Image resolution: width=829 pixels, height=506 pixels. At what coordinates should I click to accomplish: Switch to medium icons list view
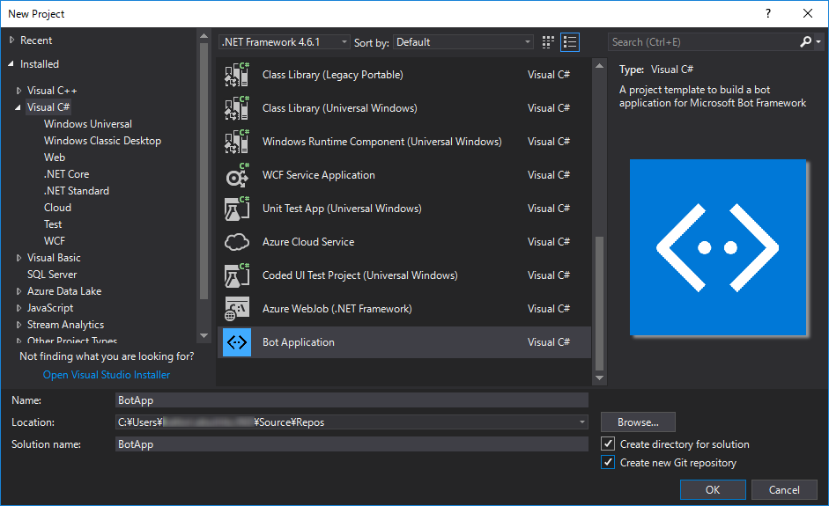(570, 42)
